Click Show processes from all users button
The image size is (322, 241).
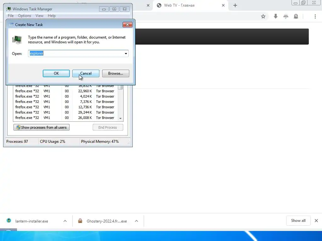[42, 127]
